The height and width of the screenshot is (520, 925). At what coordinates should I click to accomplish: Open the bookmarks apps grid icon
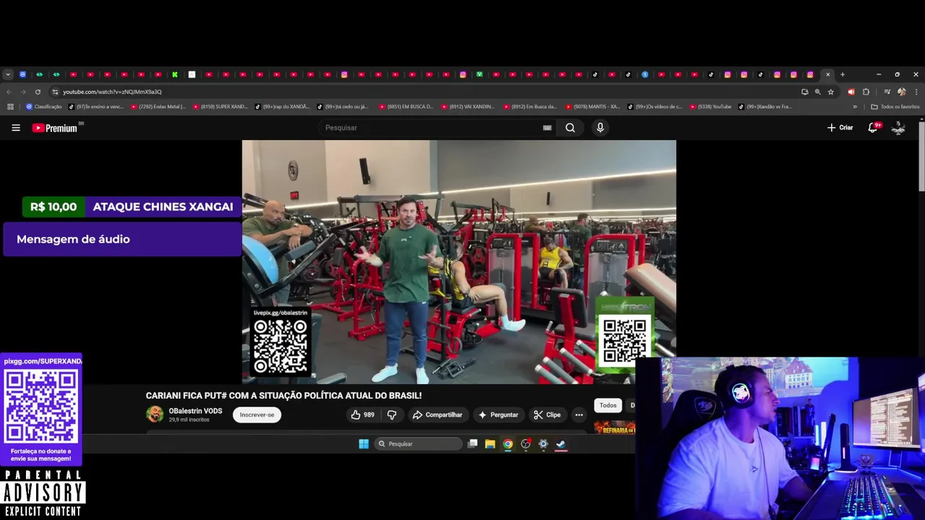[10, 107]
